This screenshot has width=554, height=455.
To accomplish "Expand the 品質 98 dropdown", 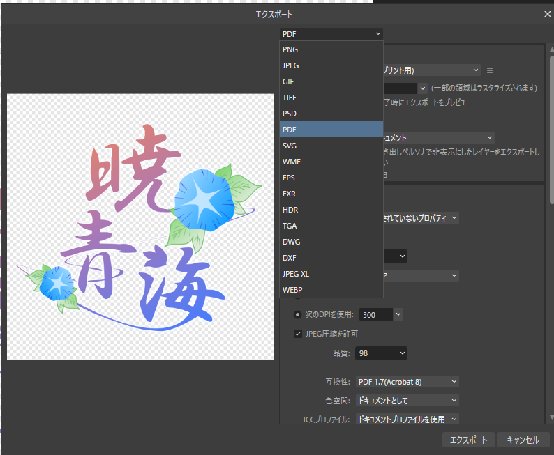I will click(x=381, y=354).
